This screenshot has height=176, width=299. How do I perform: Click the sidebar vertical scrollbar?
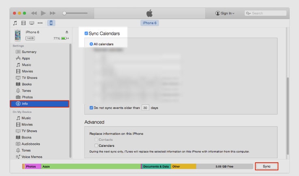click(70, 101)
